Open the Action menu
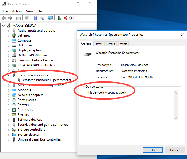 [17, 11]
